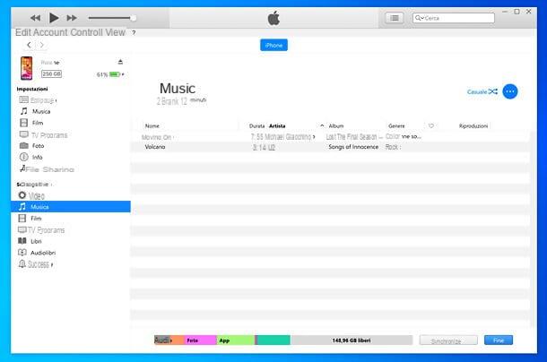Select the Moving On song row
Viewport: 547px width, 362px height.
tap(330, 137)
